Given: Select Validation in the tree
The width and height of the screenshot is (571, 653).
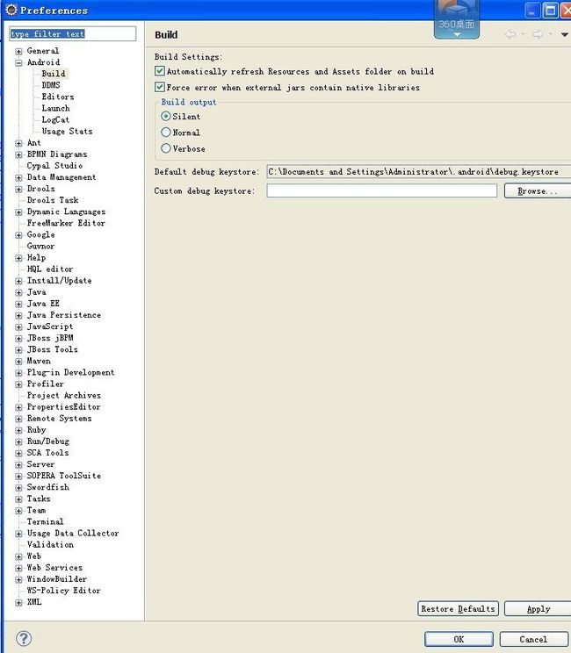Looking at the screenshot, I should tap(50, 544).
